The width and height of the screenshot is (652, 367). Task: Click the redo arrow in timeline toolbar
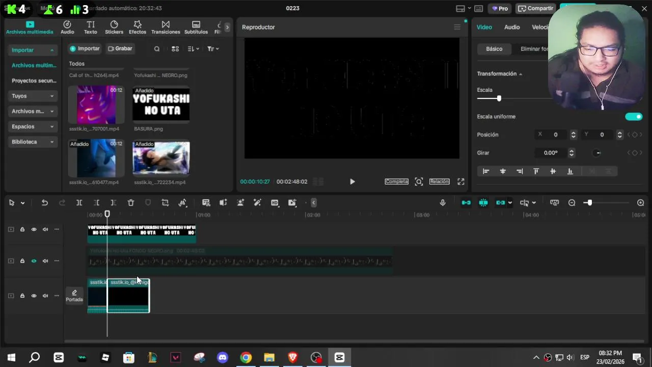[x=62, y=203]
